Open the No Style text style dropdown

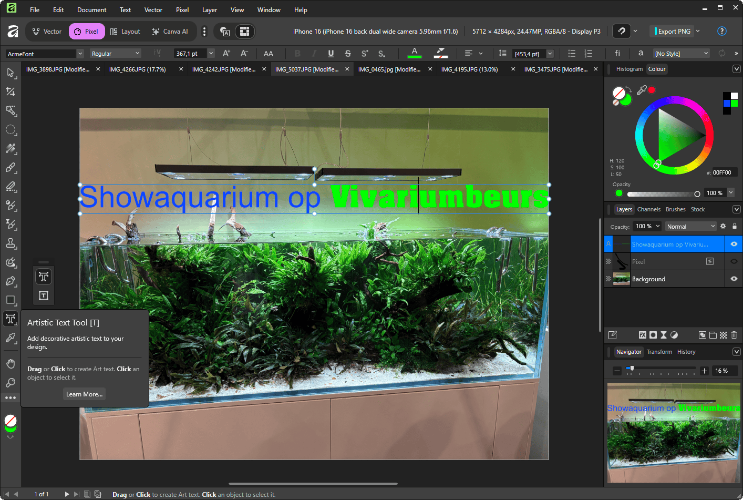pos(682,54)
